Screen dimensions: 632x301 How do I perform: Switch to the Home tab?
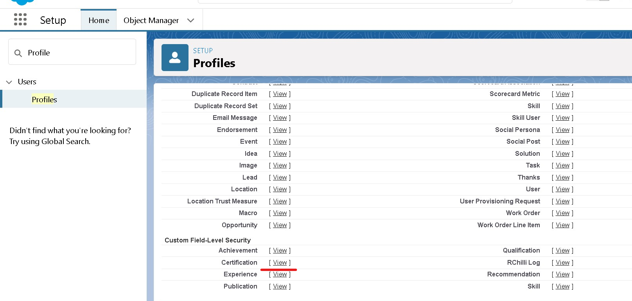coord(99,20)
